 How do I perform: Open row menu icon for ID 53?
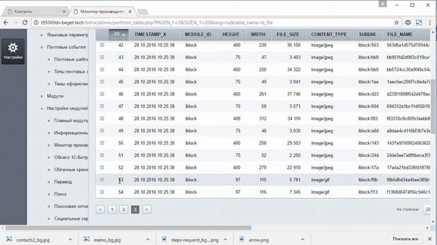102,180
